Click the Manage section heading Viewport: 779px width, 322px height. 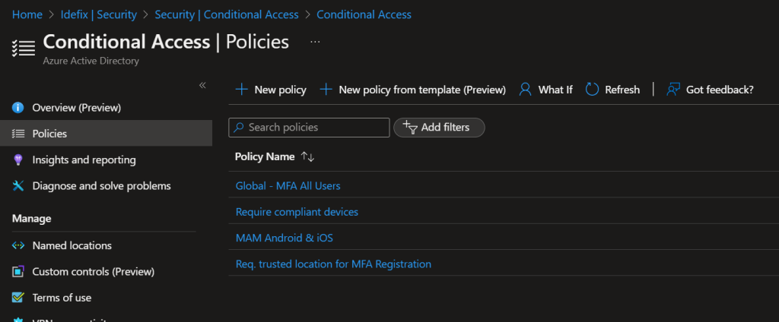pos(31,218)
